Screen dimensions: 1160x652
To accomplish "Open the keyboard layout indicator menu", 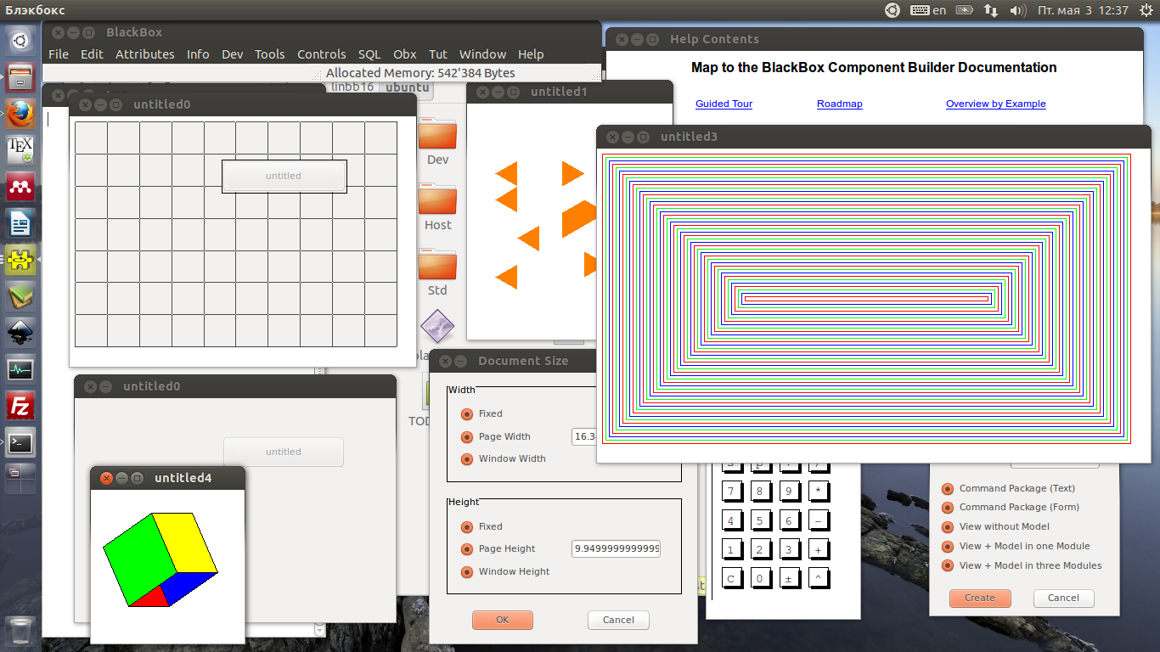I will coord(928,10).
